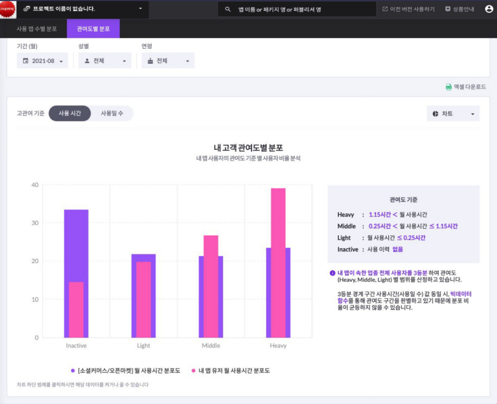
Task: Click the 이전 버전 사용하기 external-link icon
Action: [385, 9]
